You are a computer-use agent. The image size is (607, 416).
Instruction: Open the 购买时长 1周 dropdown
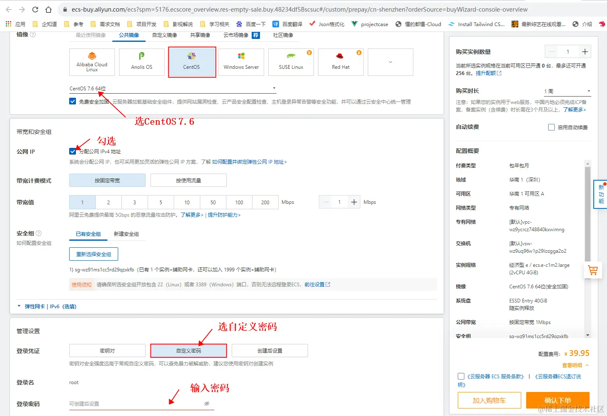pos(568,91)
